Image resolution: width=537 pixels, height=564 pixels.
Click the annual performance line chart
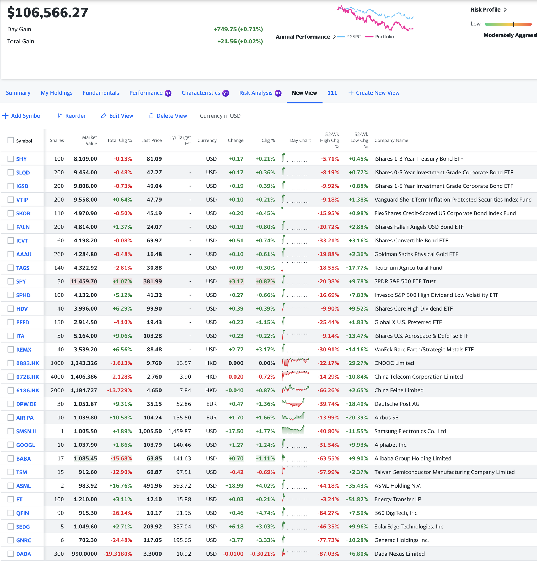(x=375, y=18)
